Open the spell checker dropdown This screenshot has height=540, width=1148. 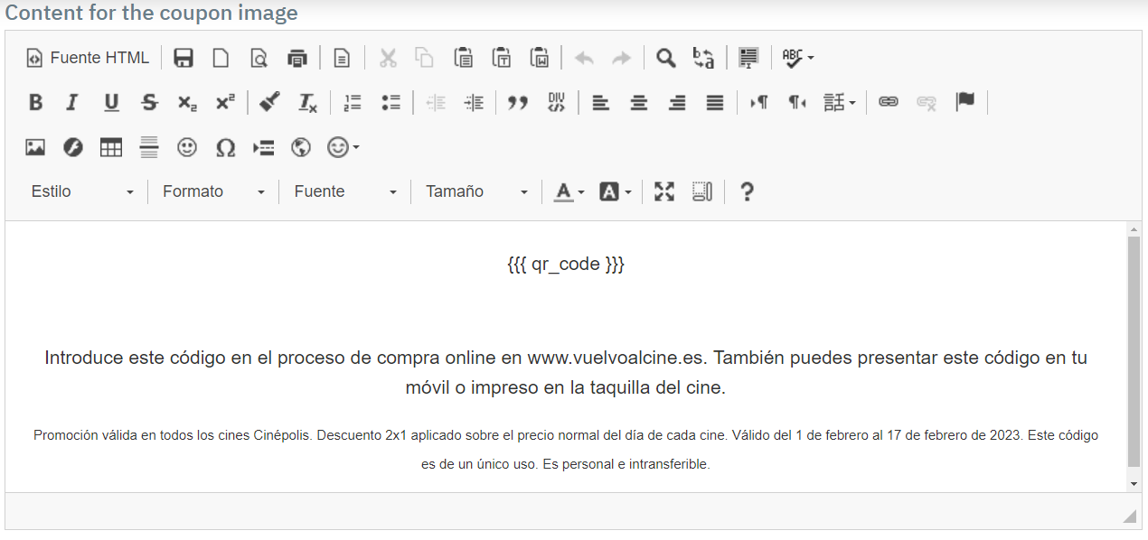point(797,58)
